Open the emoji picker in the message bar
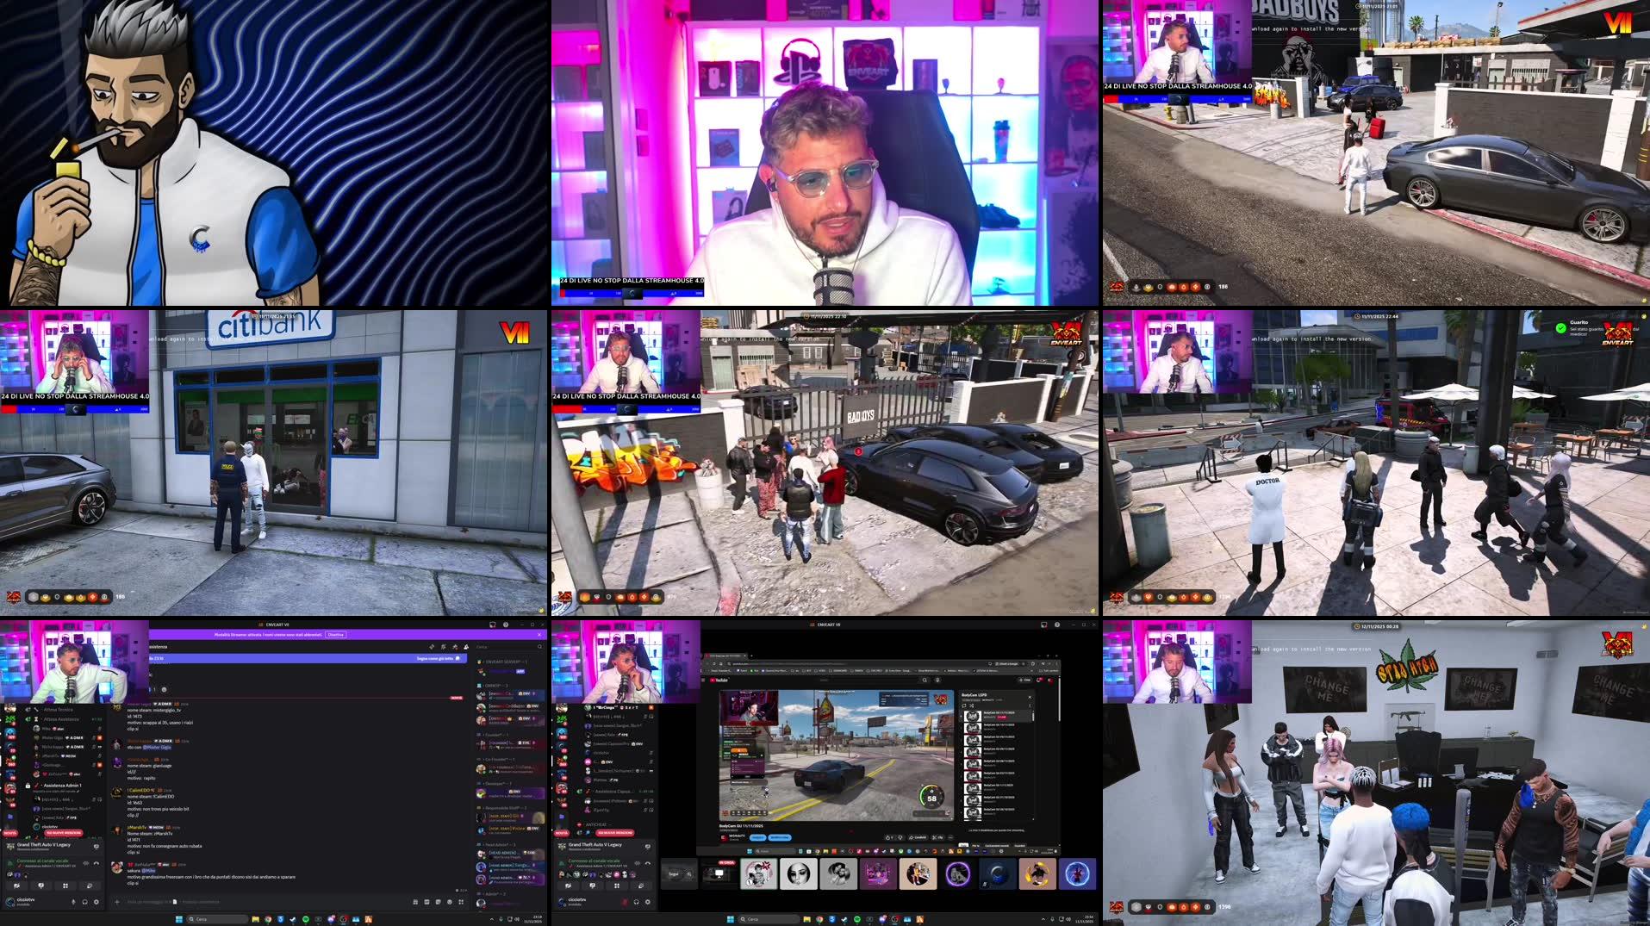 point(449,902)
